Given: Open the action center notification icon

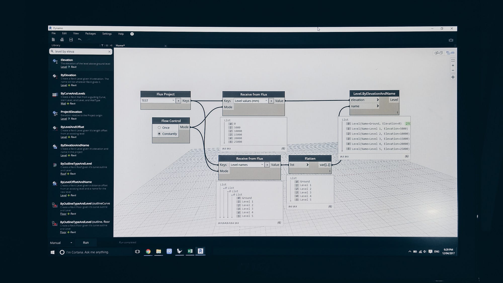Looking at the screenshot, I should [430, 252].
